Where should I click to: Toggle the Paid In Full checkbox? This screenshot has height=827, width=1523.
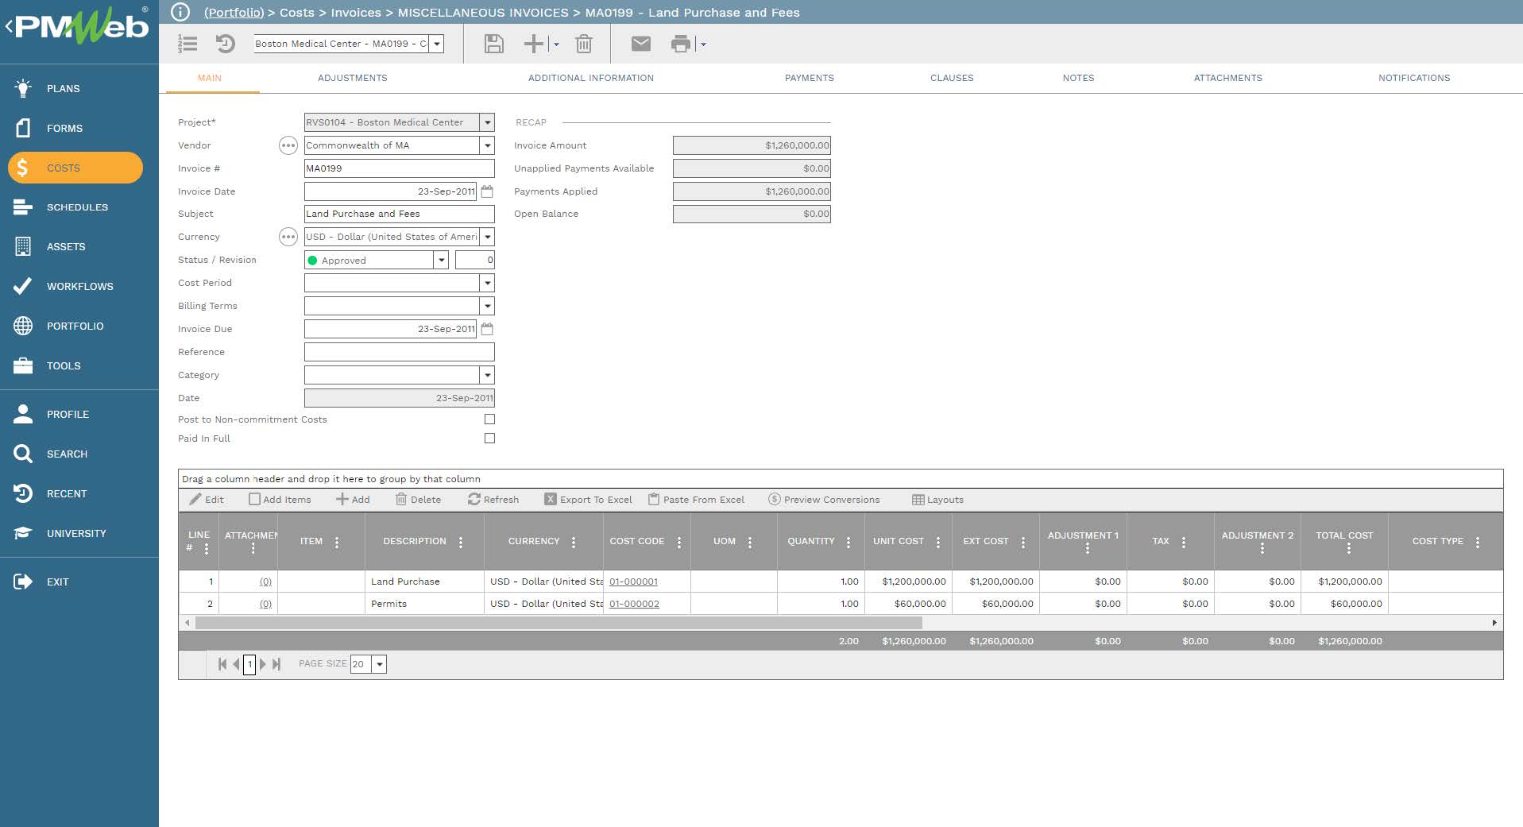click(489, 438)
